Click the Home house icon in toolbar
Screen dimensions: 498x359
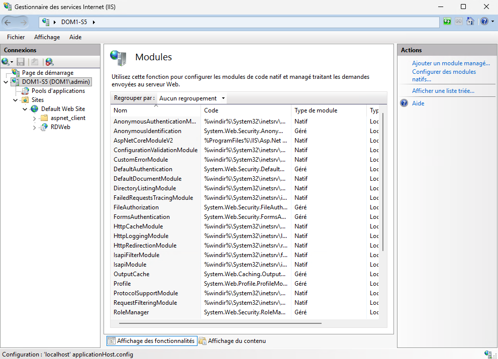[470, 22]
